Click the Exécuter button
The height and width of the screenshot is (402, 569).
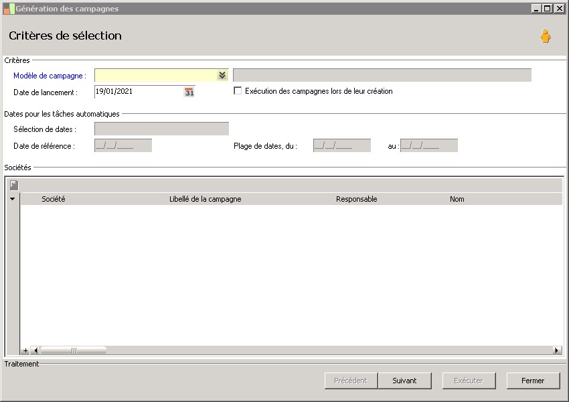coord(469,381)
